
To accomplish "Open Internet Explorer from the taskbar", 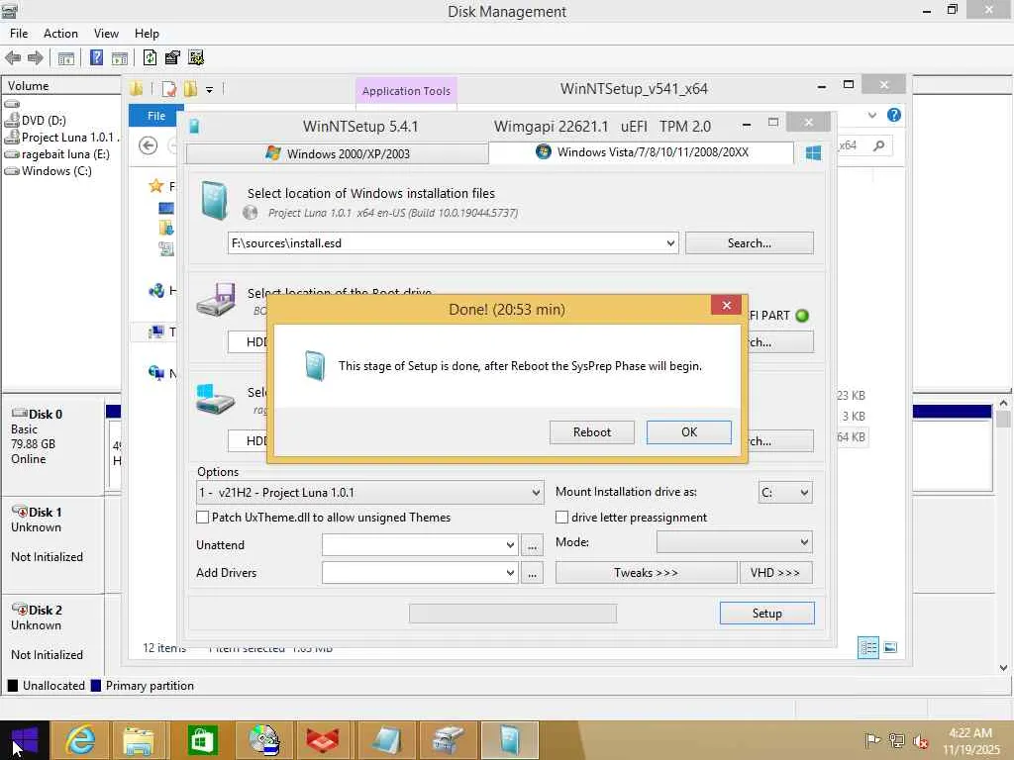I will tap(81, 740).
